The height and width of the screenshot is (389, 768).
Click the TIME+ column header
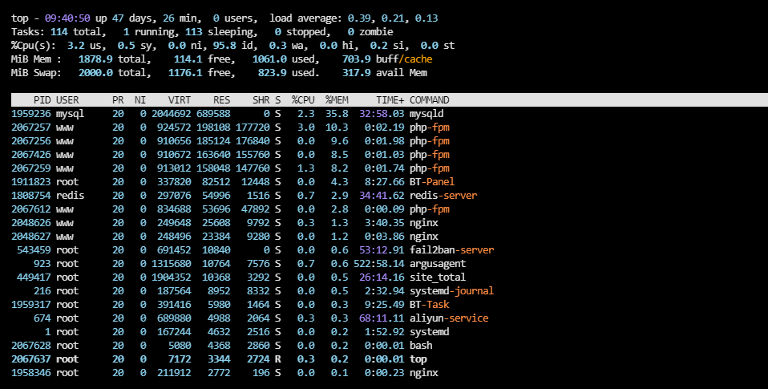point(390,100)
